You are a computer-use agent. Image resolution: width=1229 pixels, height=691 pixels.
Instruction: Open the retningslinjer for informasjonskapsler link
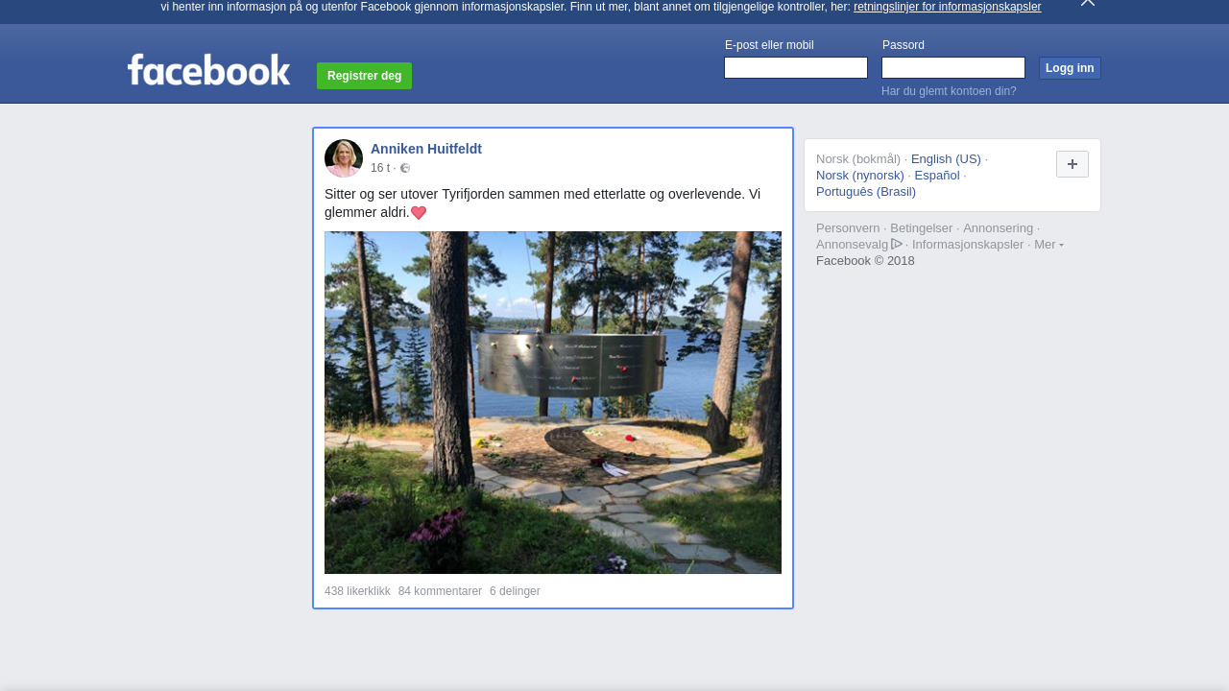coord(947,7)
